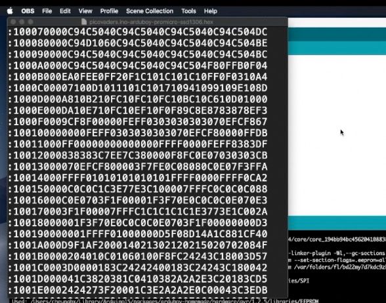Open the View menu
The height and width of the screenshot is (303, 386).
coord(85,11)
